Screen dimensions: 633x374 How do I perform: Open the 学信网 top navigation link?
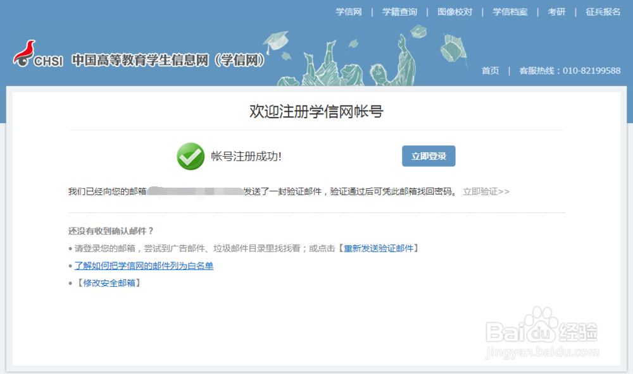click(349, 12)
